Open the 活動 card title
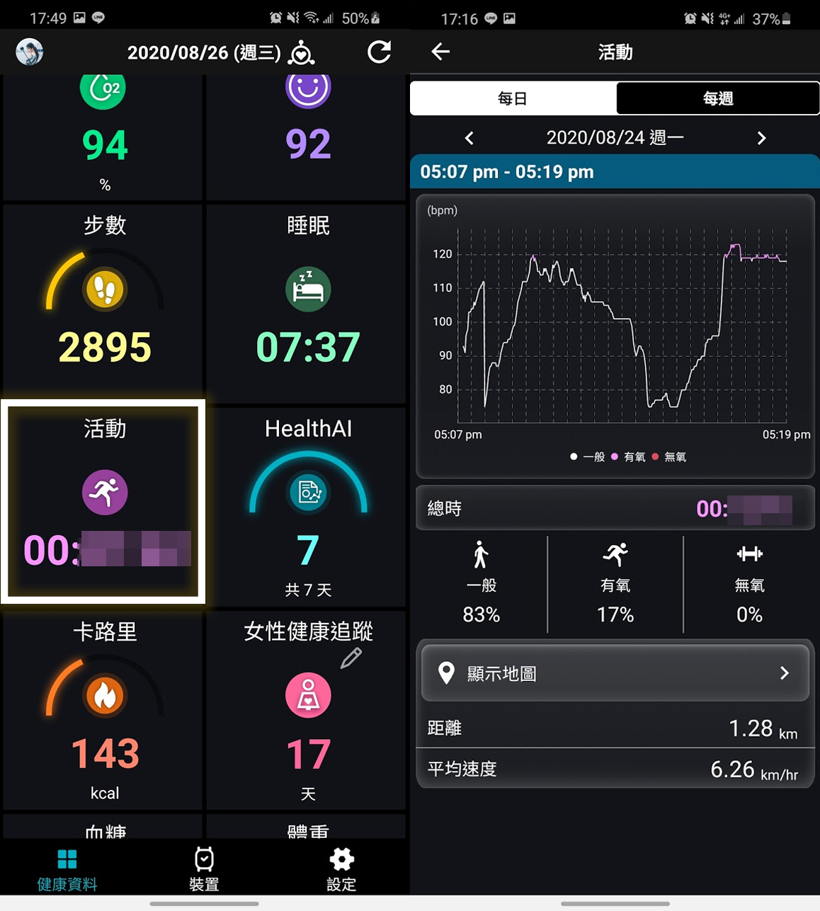 (x=105, y=428)
